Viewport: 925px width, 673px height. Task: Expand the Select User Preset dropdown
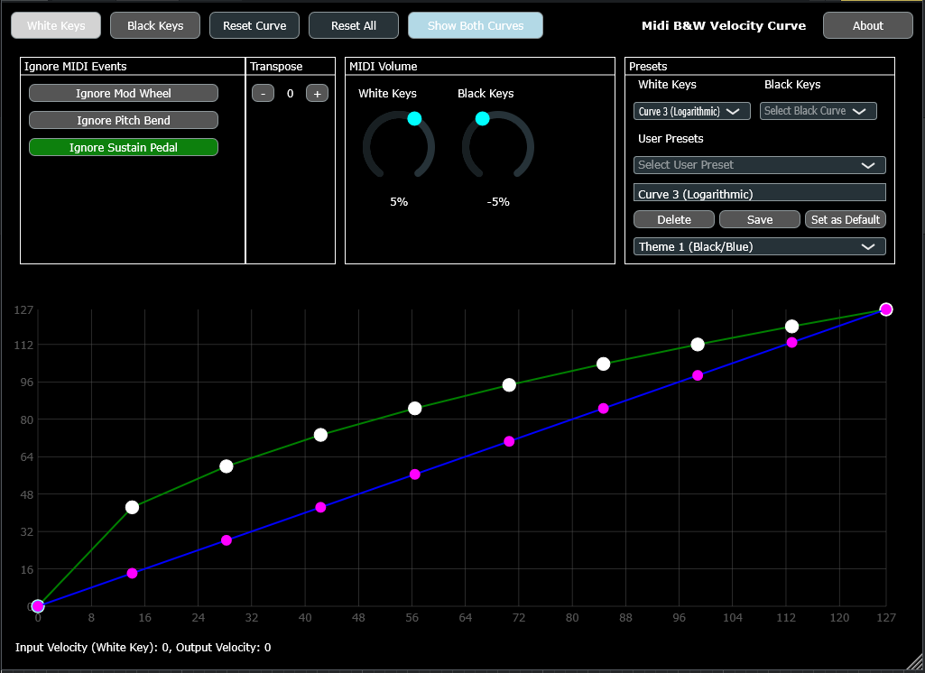point(760,165)
